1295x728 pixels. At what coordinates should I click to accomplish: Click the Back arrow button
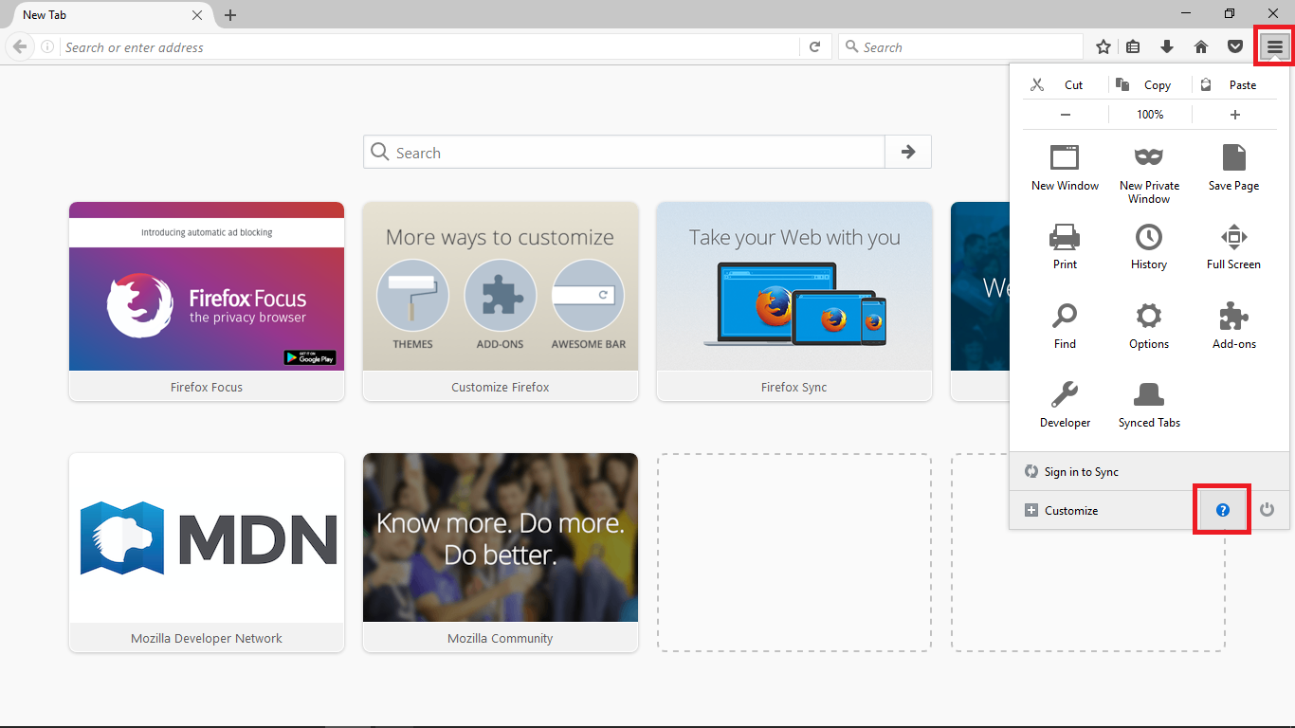(20, 46)
